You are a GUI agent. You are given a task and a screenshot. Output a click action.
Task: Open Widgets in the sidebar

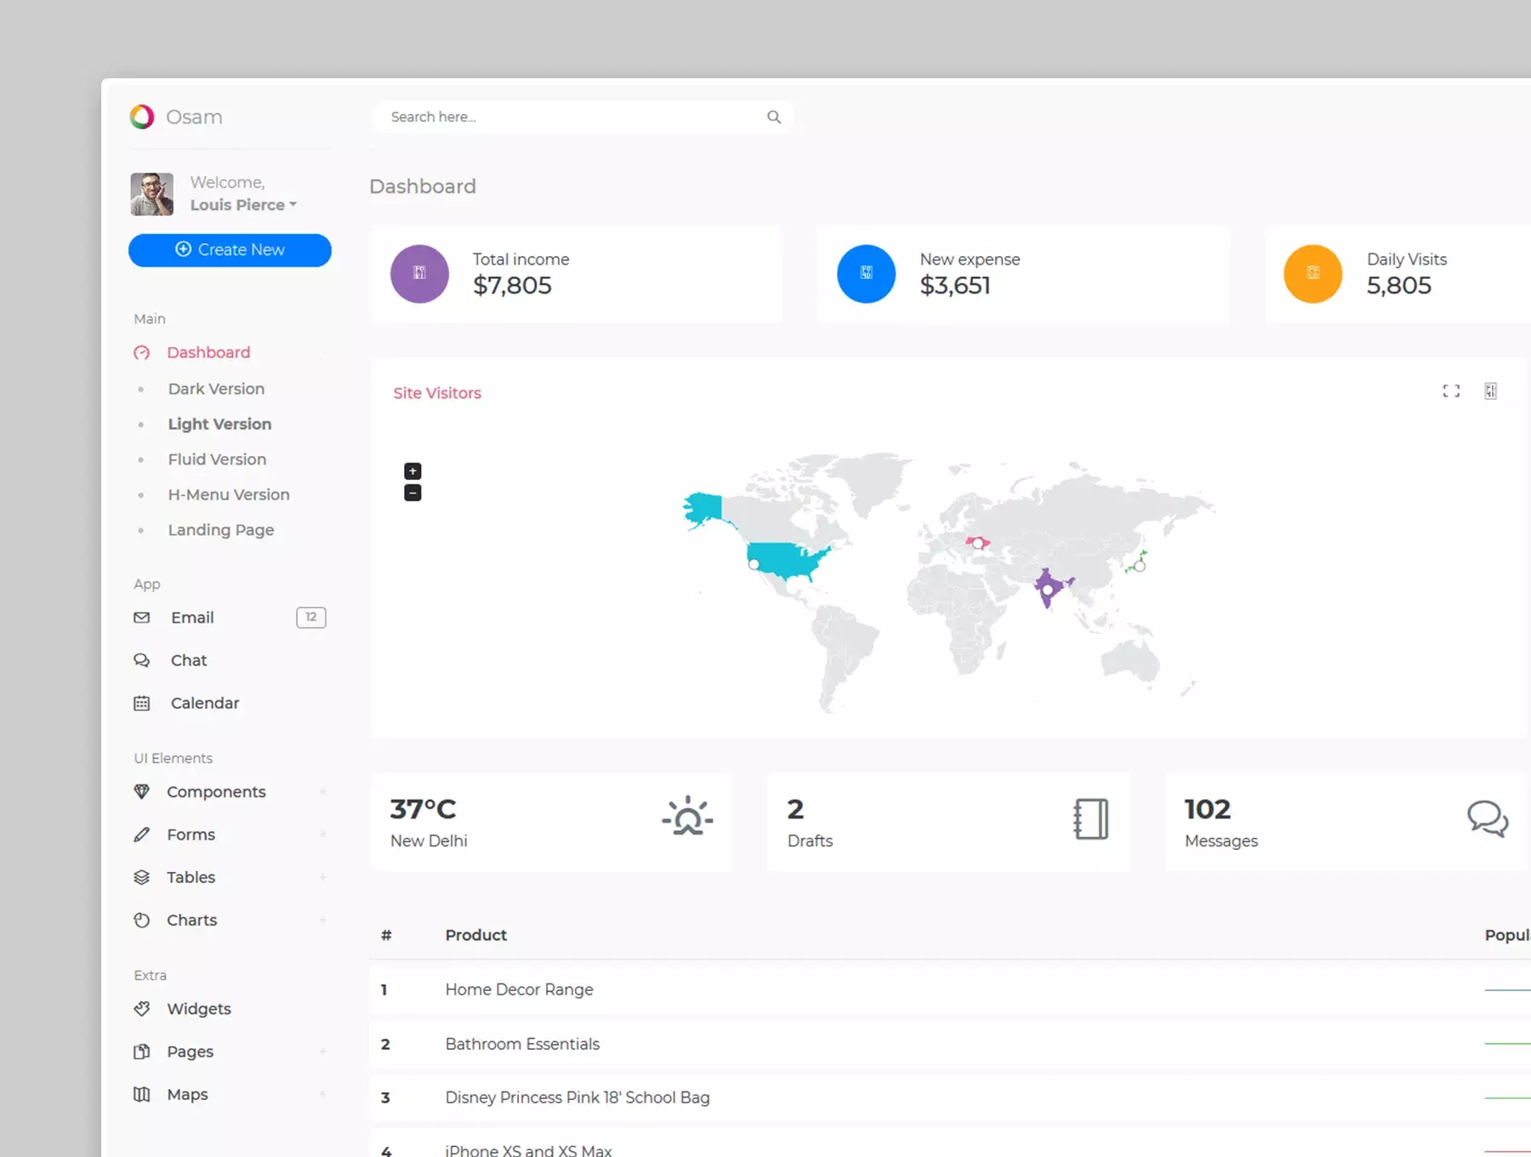(199, 1009)
